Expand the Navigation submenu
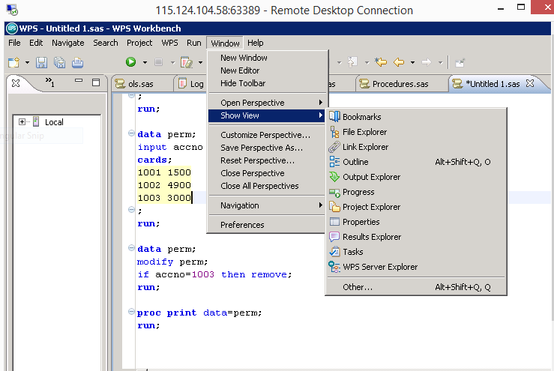This screenshot has width=554, height=371. click(x=239, y=205)
